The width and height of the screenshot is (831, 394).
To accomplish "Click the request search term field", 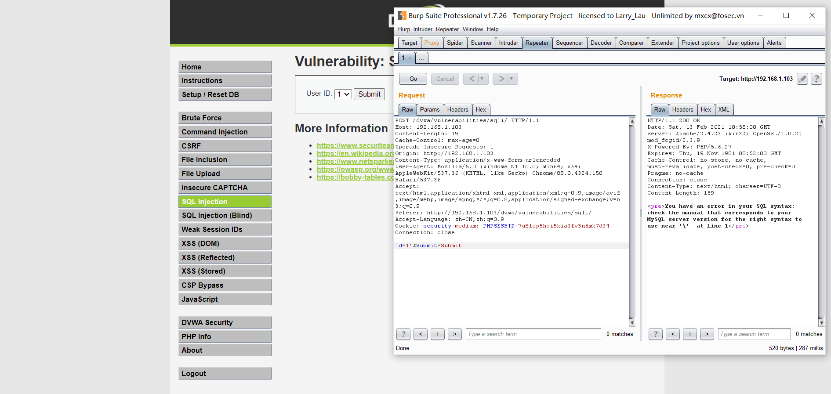I will (x=533, y=334).
